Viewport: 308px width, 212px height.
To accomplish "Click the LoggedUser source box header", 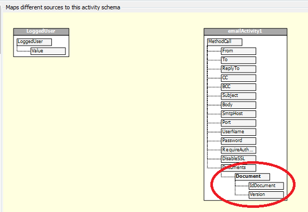I will [41, 32].
